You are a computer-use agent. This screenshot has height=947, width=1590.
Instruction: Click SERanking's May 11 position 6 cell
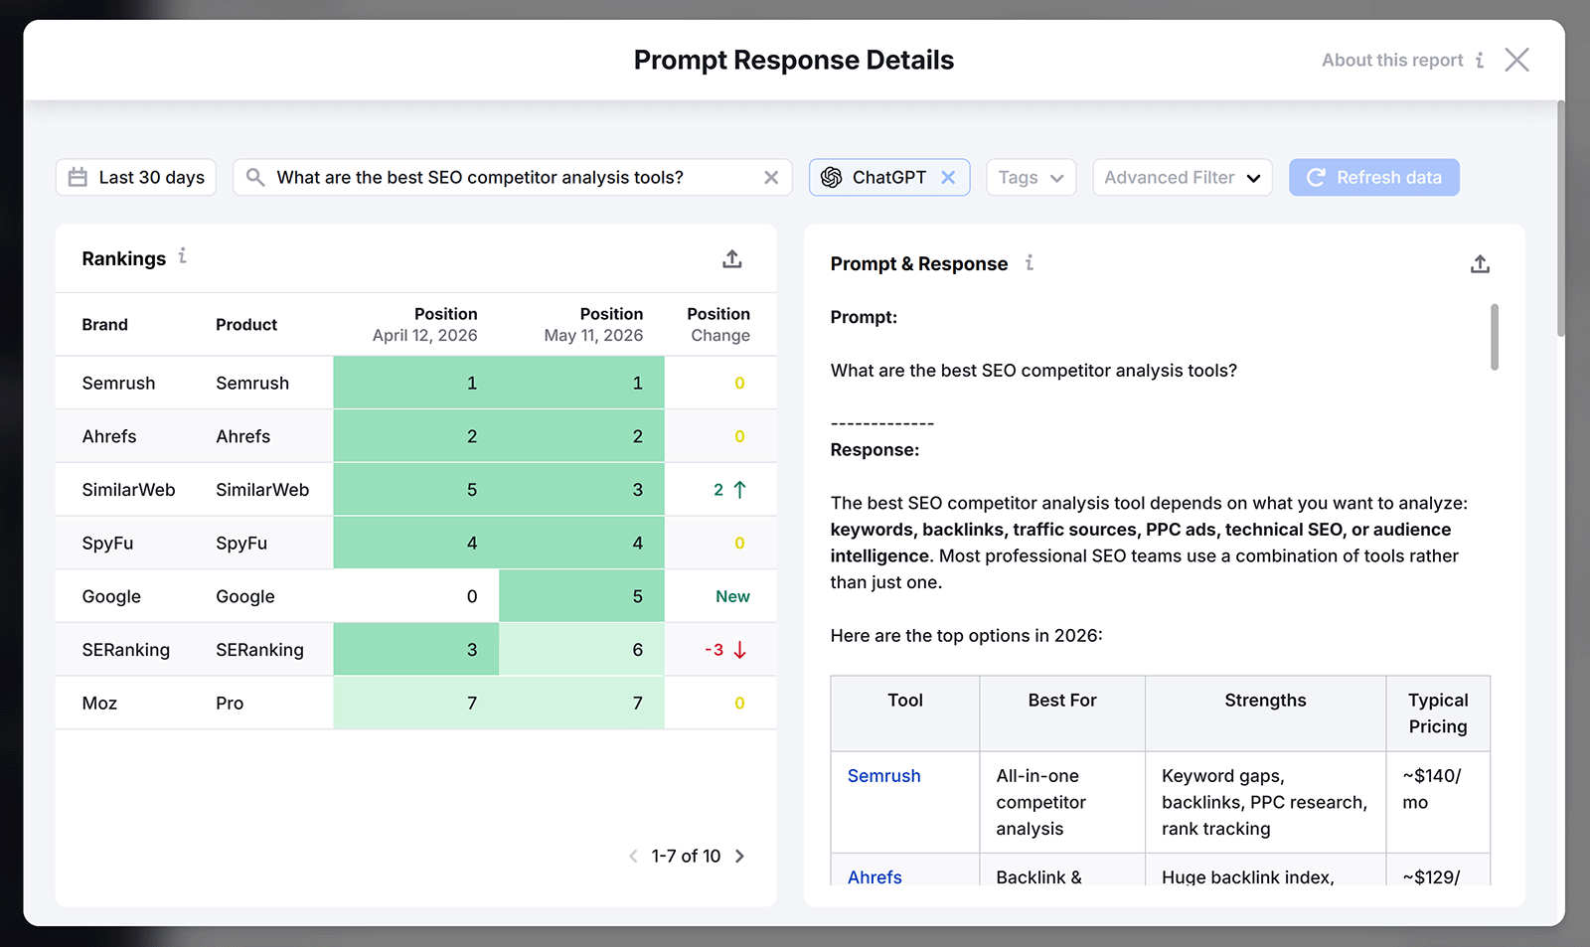(x=581, y=650)
